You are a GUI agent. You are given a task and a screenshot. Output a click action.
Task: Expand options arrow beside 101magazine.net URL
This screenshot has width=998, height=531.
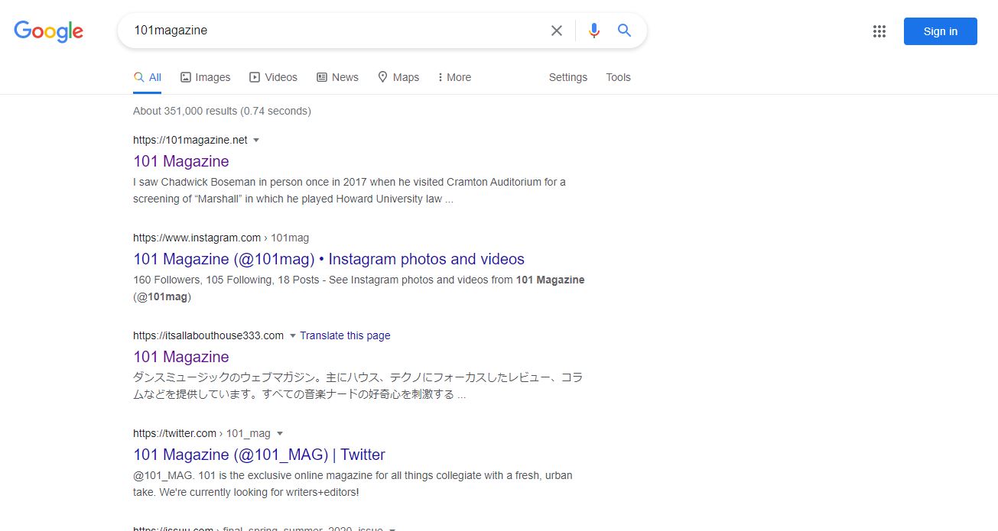(256, 140)
